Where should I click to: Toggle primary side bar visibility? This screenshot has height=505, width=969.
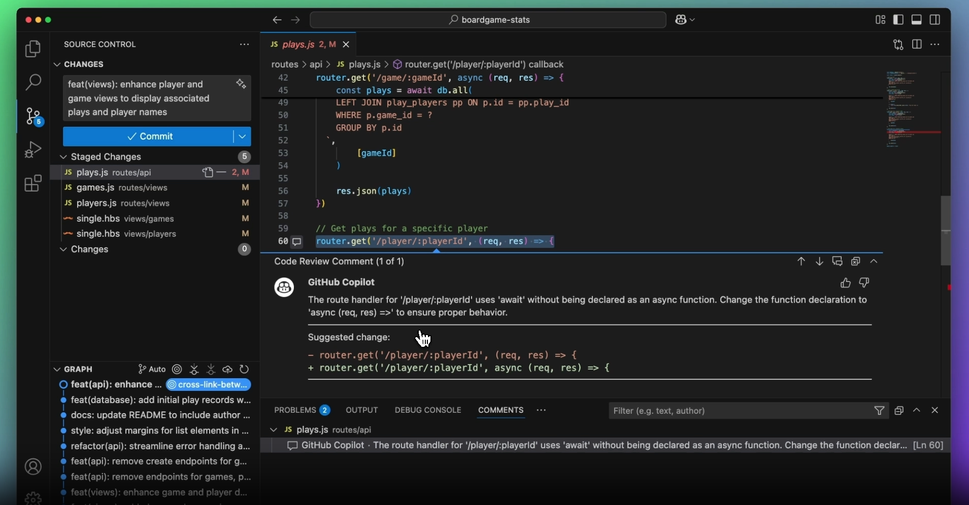click(x=899, y=20)
